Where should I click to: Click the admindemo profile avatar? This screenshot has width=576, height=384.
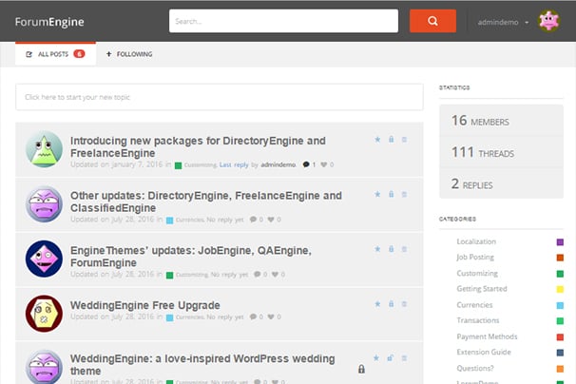click(548, 21)
